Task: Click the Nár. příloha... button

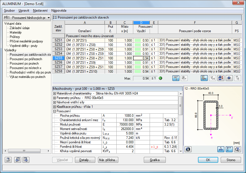Action: [x=108, y=160]
